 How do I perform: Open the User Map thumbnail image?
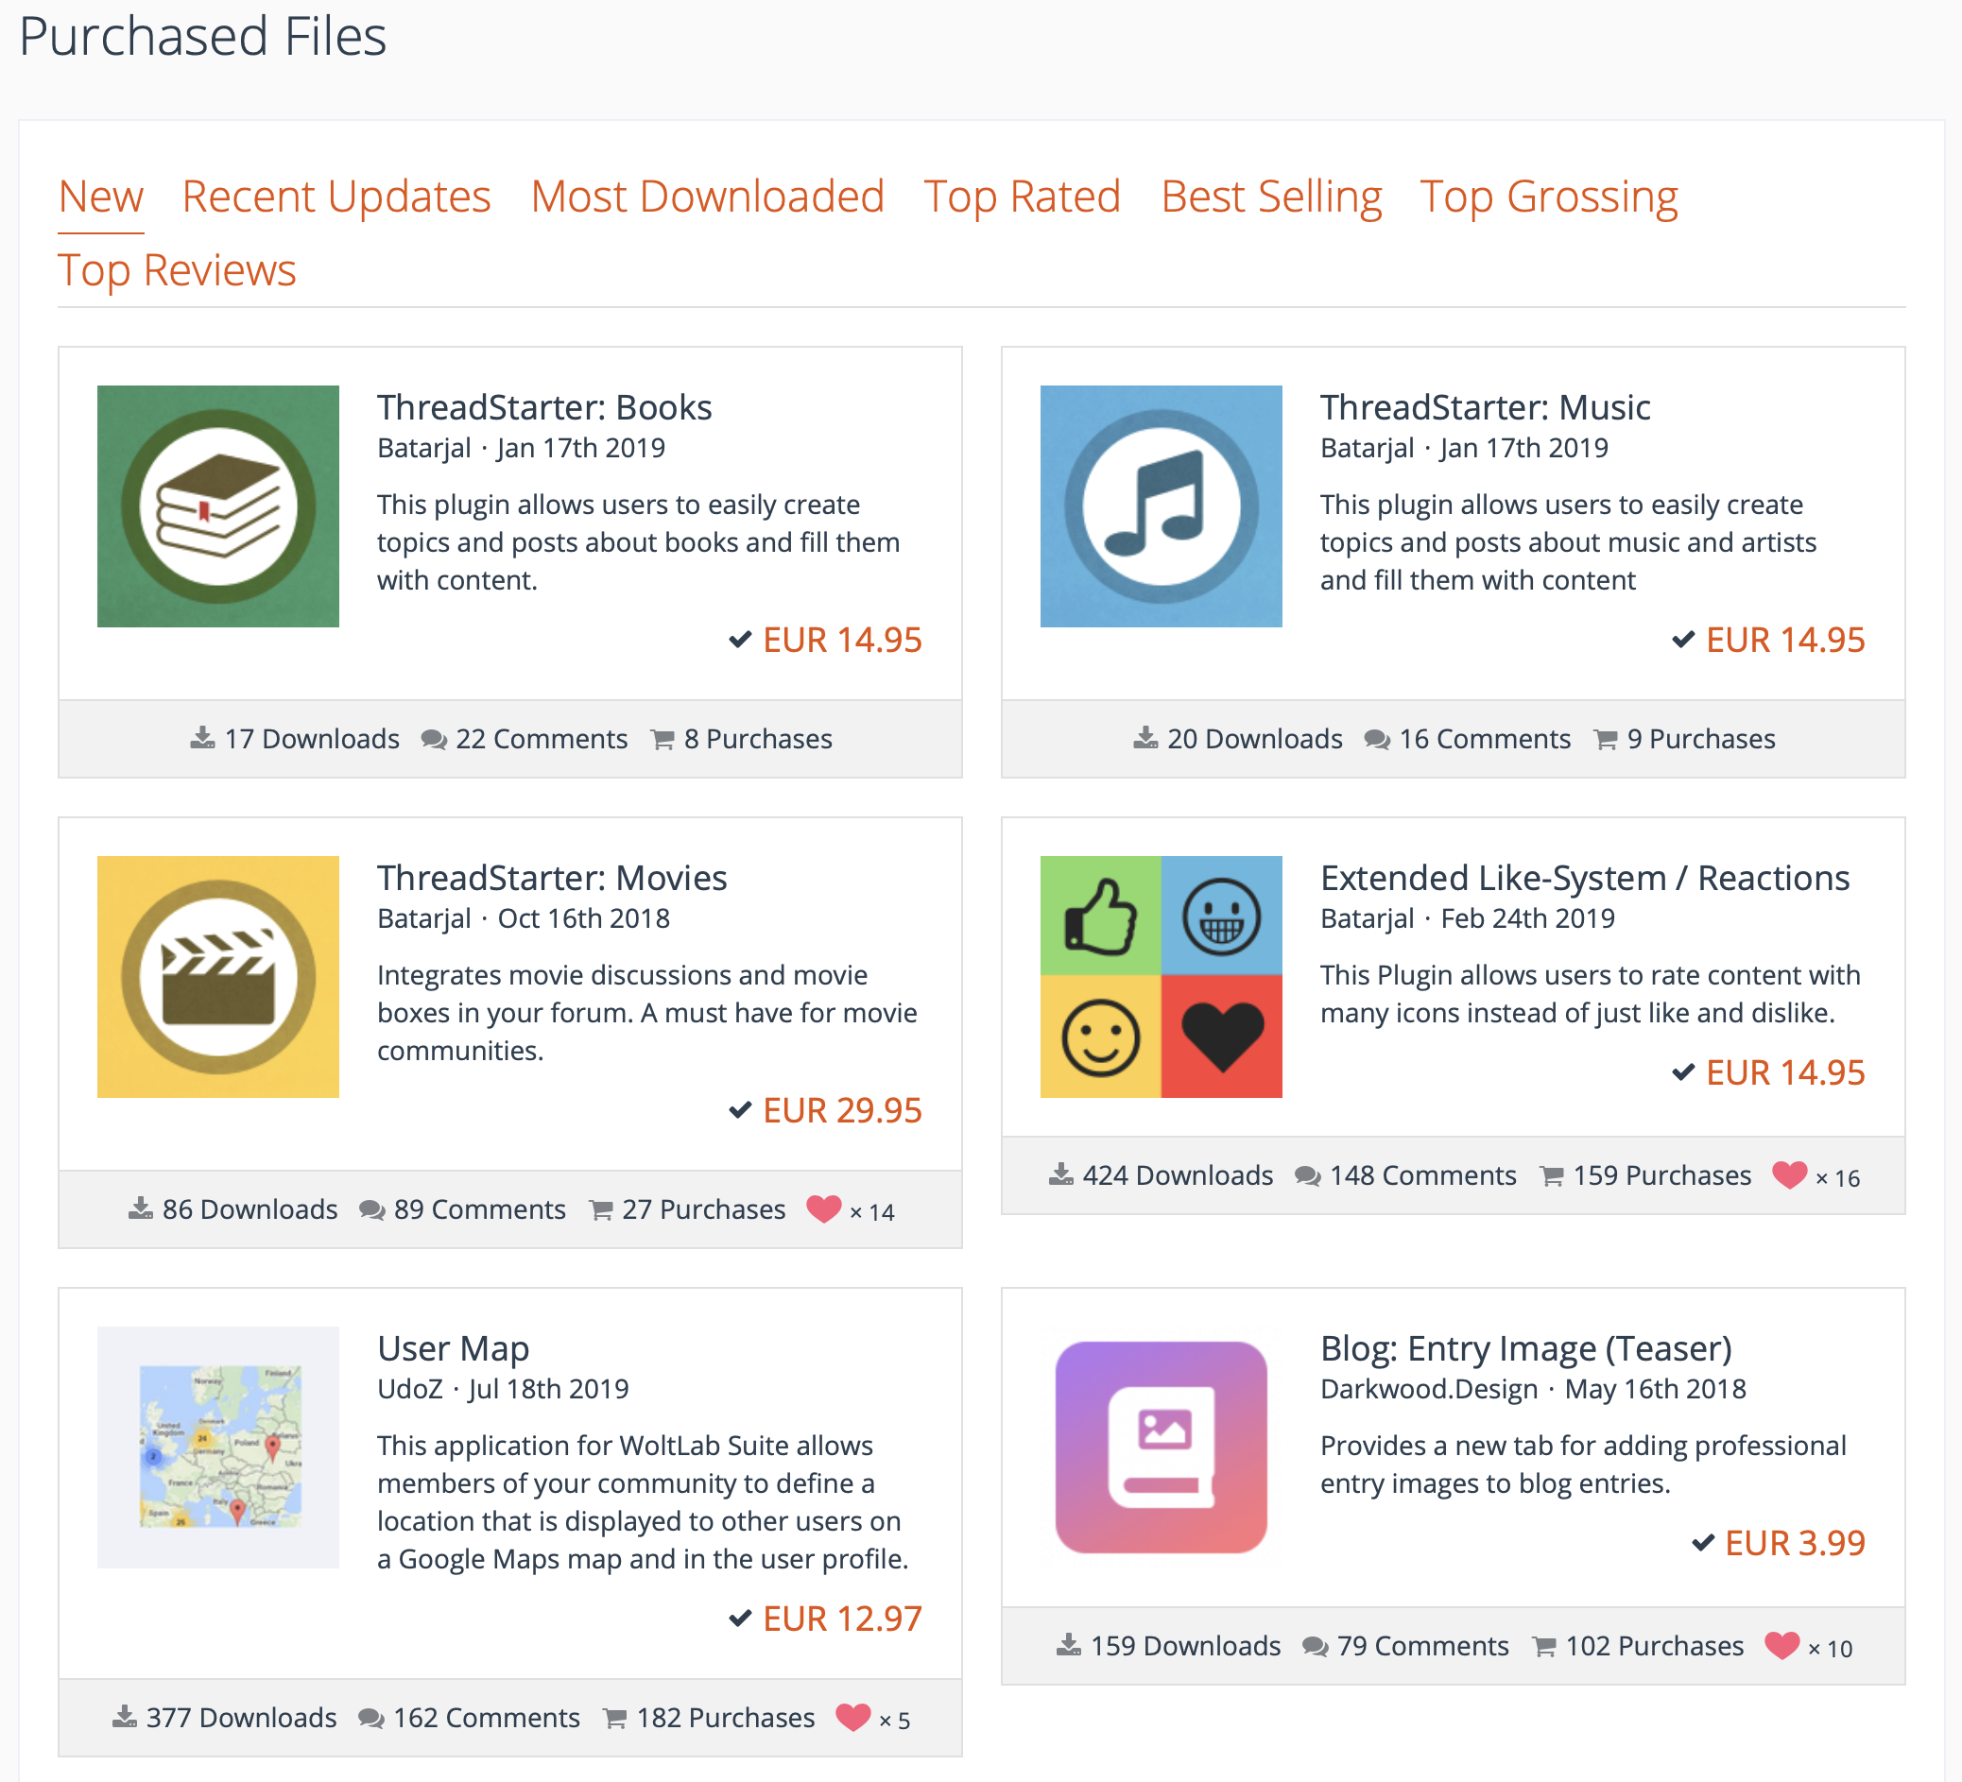(218, 1447)
